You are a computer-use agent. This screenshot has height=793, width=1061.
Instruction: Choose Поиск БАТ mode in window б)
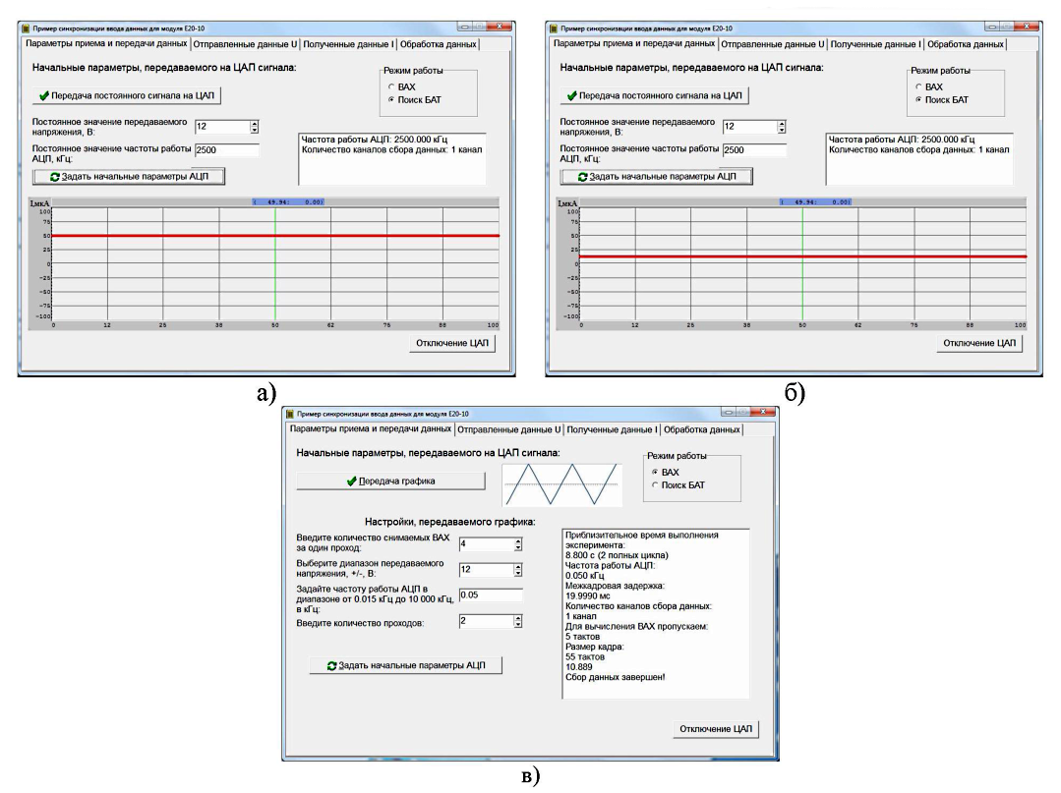point(918,99)
